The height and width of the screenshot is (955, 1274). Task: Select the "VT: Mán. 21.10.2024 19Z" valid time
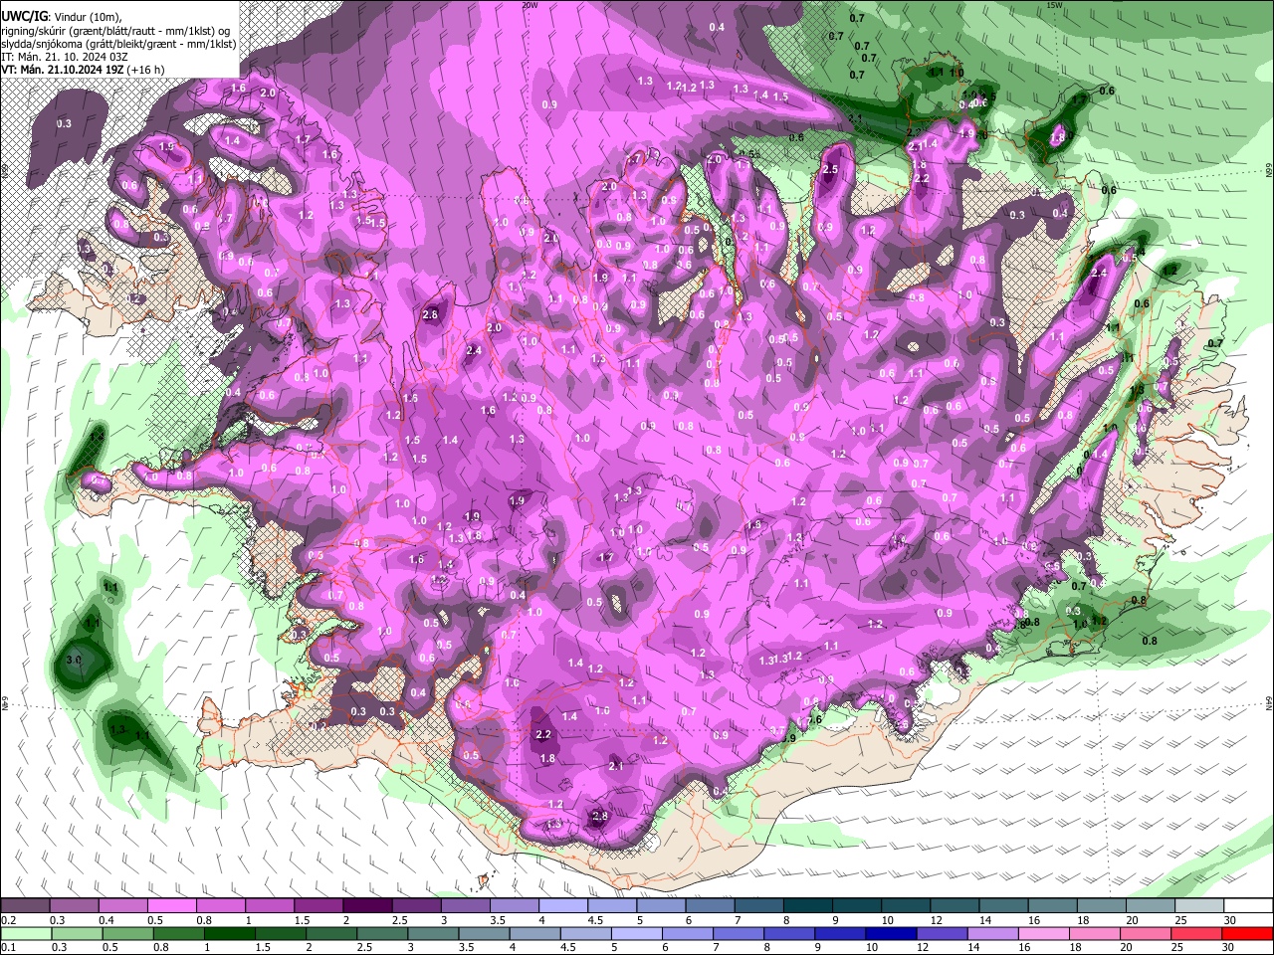[62, 70]
